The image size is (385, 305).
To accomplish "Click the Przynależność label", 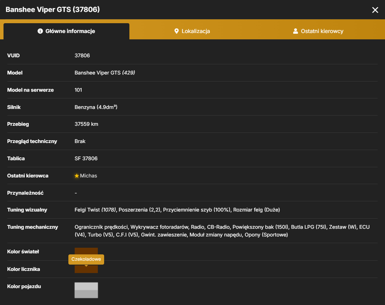I will pos(25,193).
